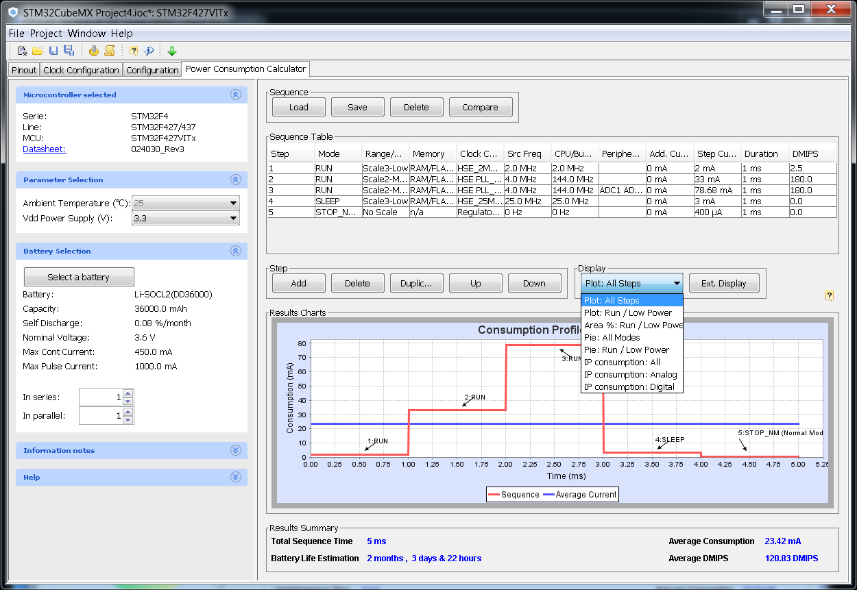Viewport: 857px width, 590px height.
Task: Choose 'IP consumption: Analog' display option
Action: [630, 374]
